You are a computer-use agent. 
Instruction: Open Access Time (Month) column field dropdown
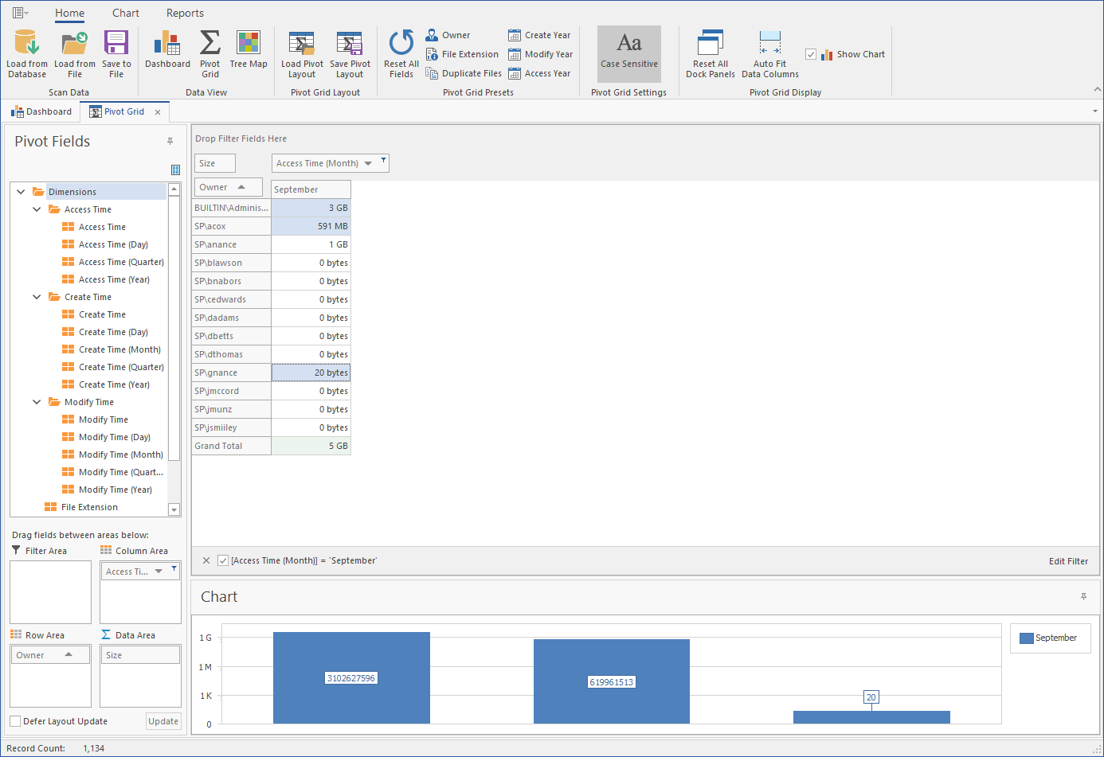coord(368,164)
